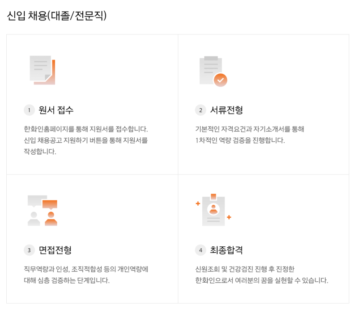The width and height of the screenshot is (358, 309).
Task: Click the interview people icon above 면접전형
Action: (x=43, y=211)
